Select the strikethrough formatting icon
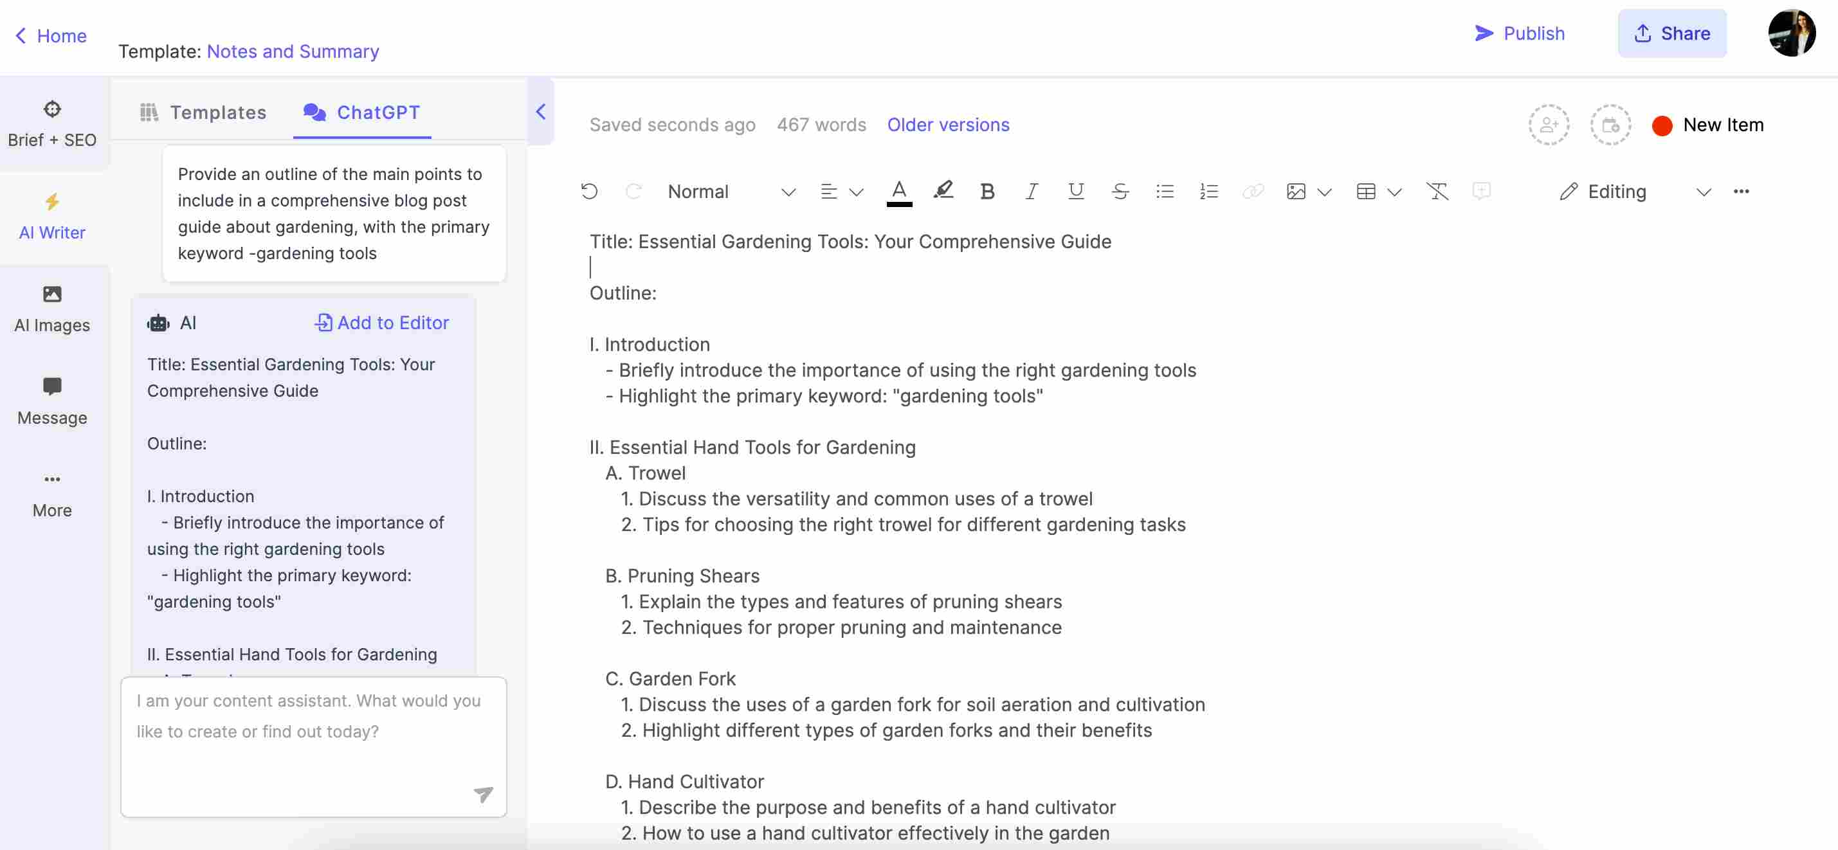This screenshot has width=1838, height=850. 1118,191
